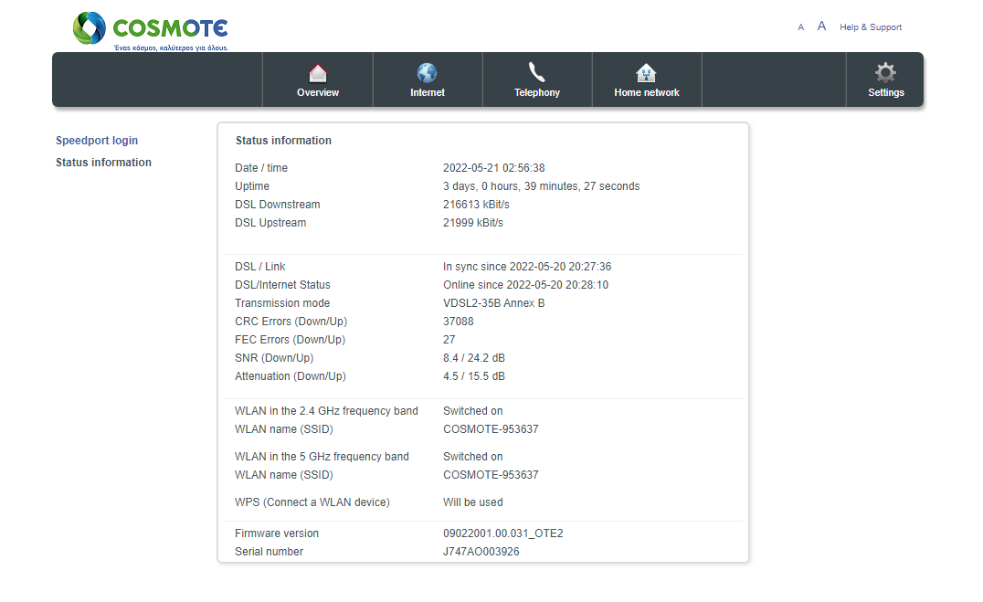Click the Internet globe icon
983x602 pixels.
427,73
